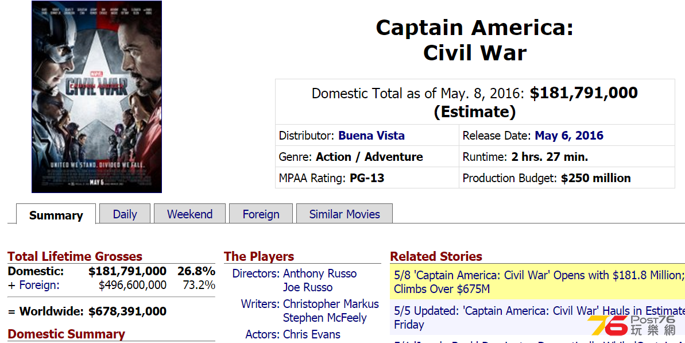This screenshot has width=685, height=343.
Task: Open actor Chris Evans link
Action: 311,334
